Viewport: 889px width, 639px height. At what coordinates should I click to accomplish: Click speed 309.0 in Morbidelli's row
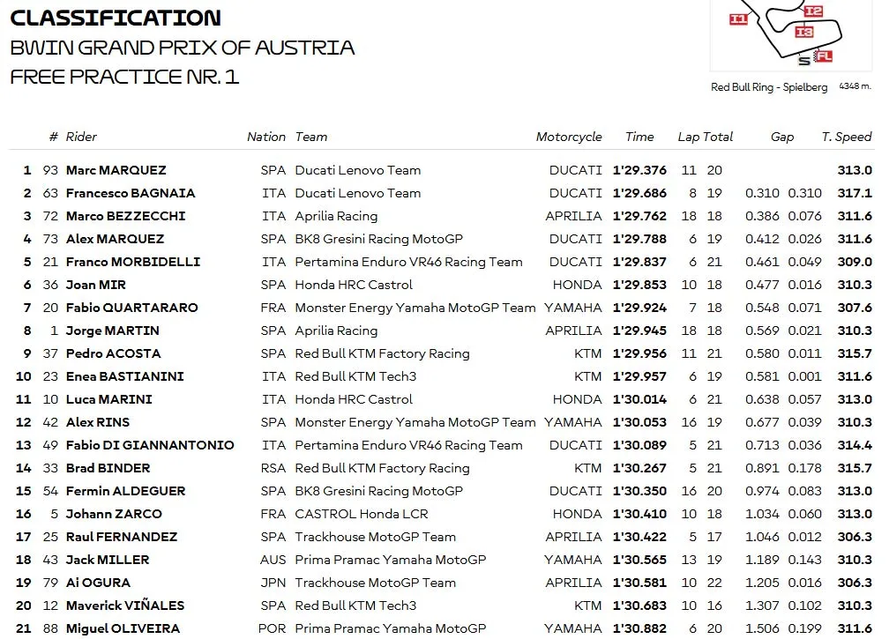(855, 262)
